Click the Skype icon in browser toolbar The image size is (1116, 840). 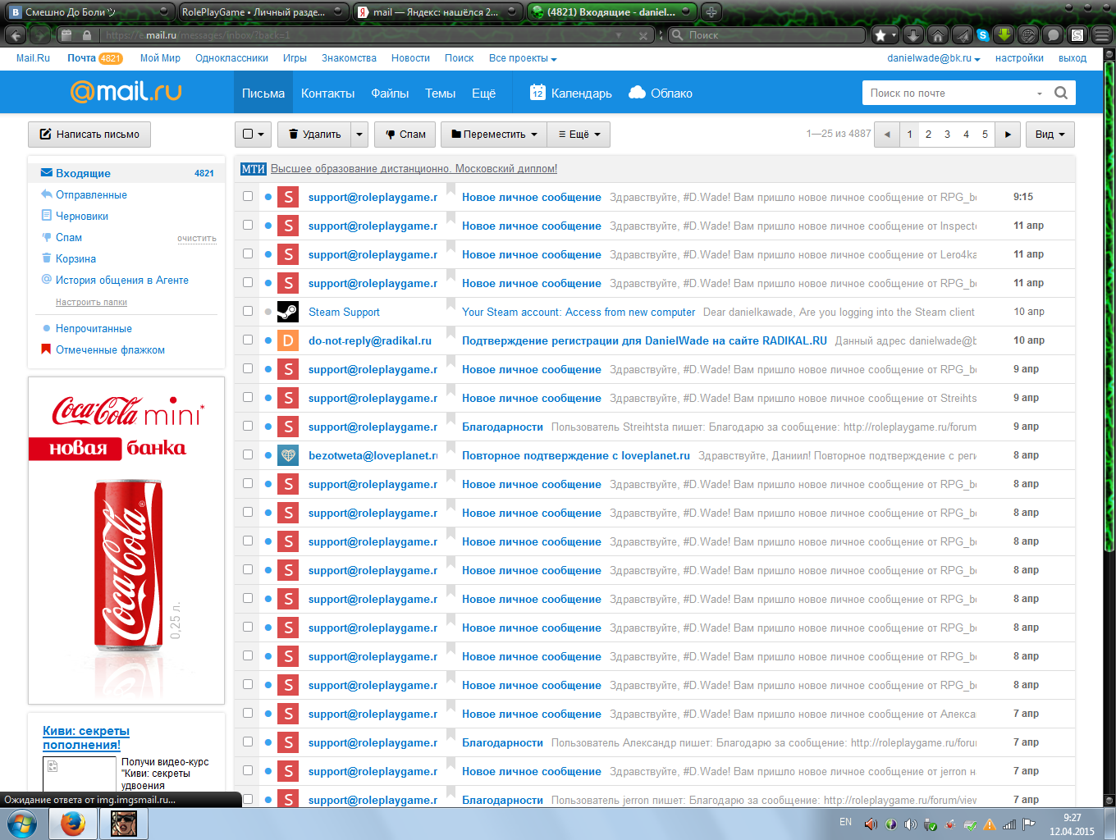[x=982, y=35]
